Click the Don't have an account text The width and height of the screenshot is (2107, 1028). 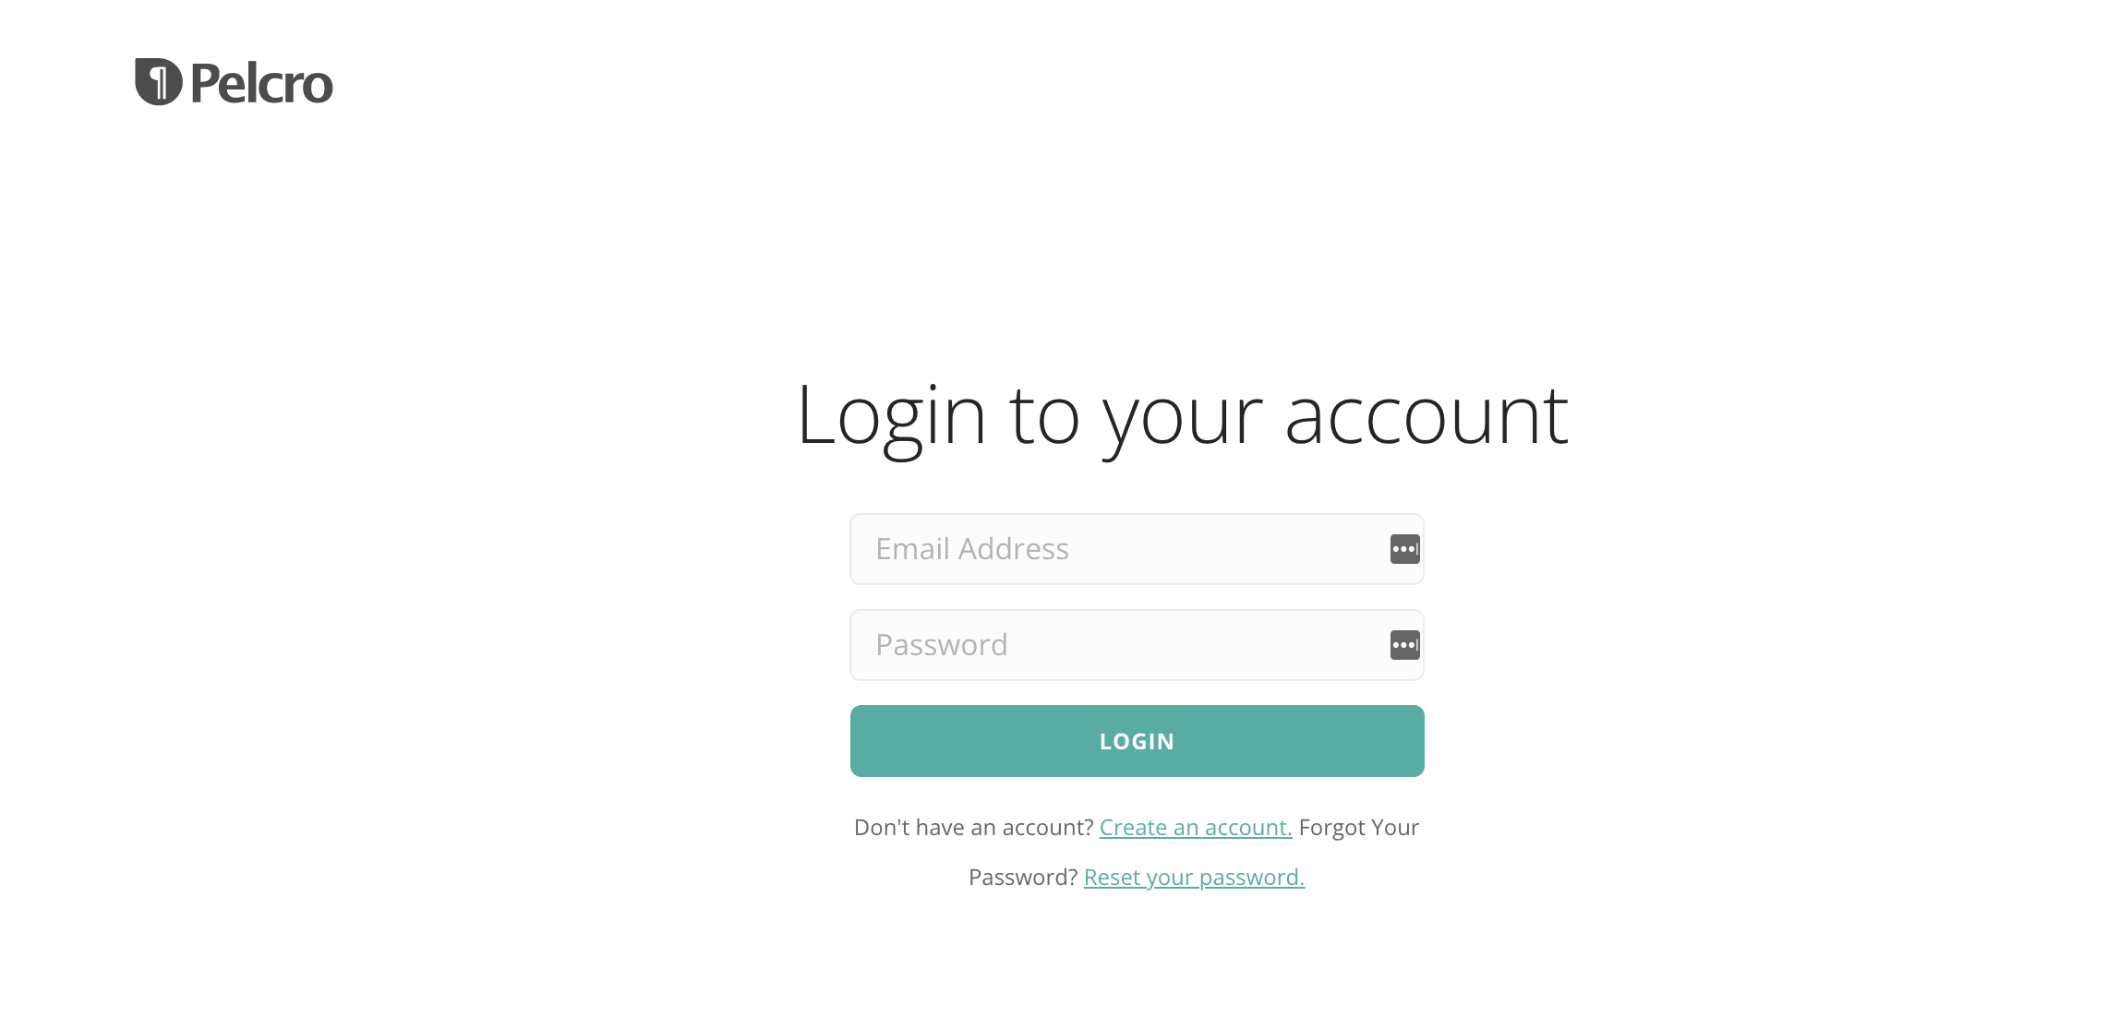click(x=974, y=828)
